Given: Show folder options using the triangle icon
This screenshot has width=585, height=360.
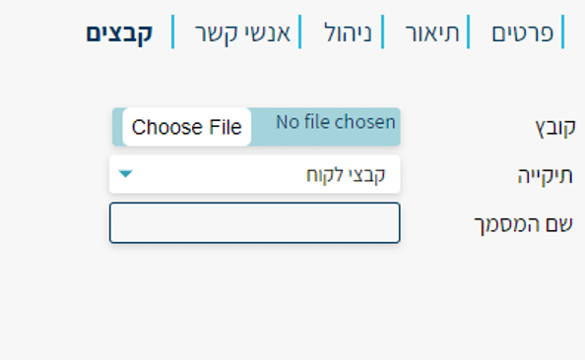Looking at the screenshot, I should 125,174.
